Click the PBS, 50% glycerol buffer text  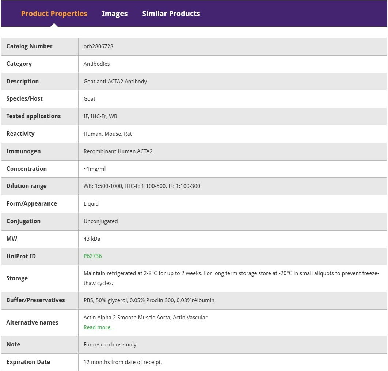[149, 300]
